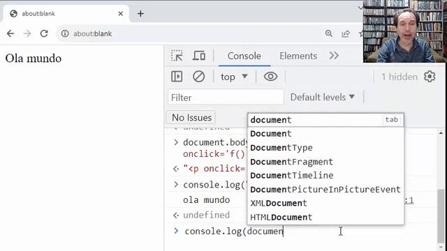Click the 'Ola mundo' page text
The image size is (447, 251).
click(34, 59)
